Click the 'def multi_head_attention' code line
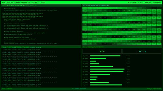Image resolution: width=163 pixels, height=91 pixels. 19,18
